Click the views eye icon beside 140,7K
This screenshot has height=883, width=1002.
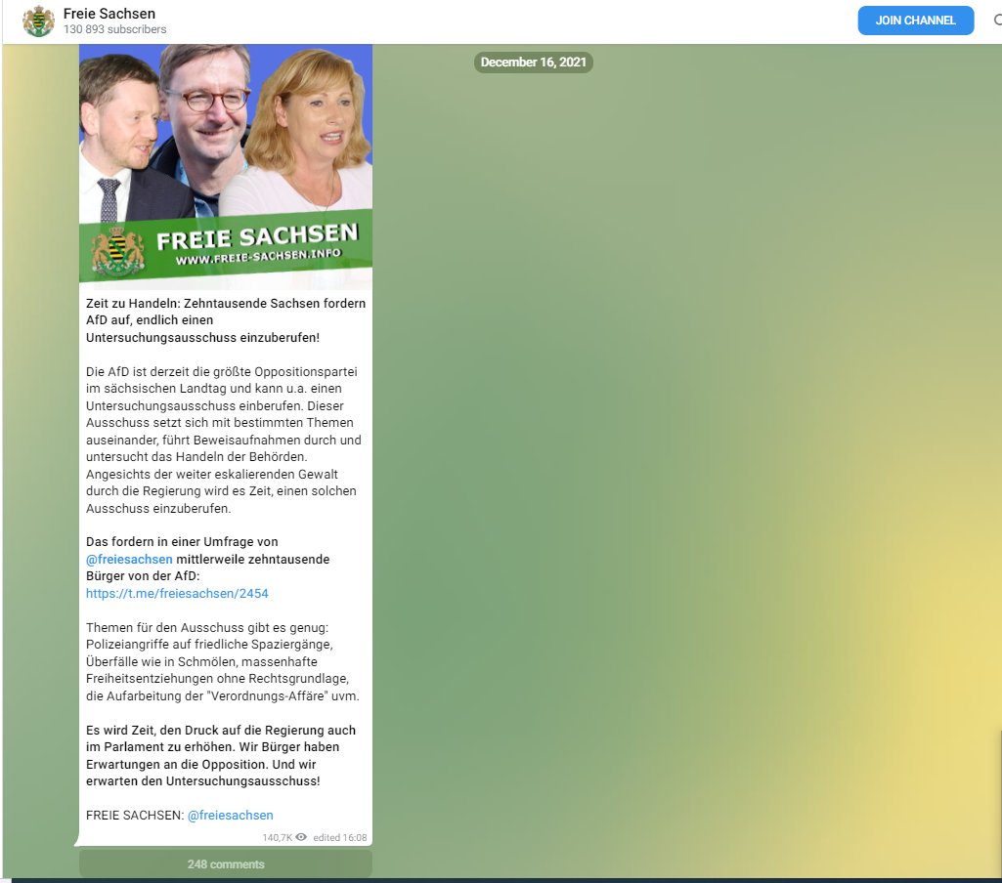pyautogui.click(x=301, y=837)
